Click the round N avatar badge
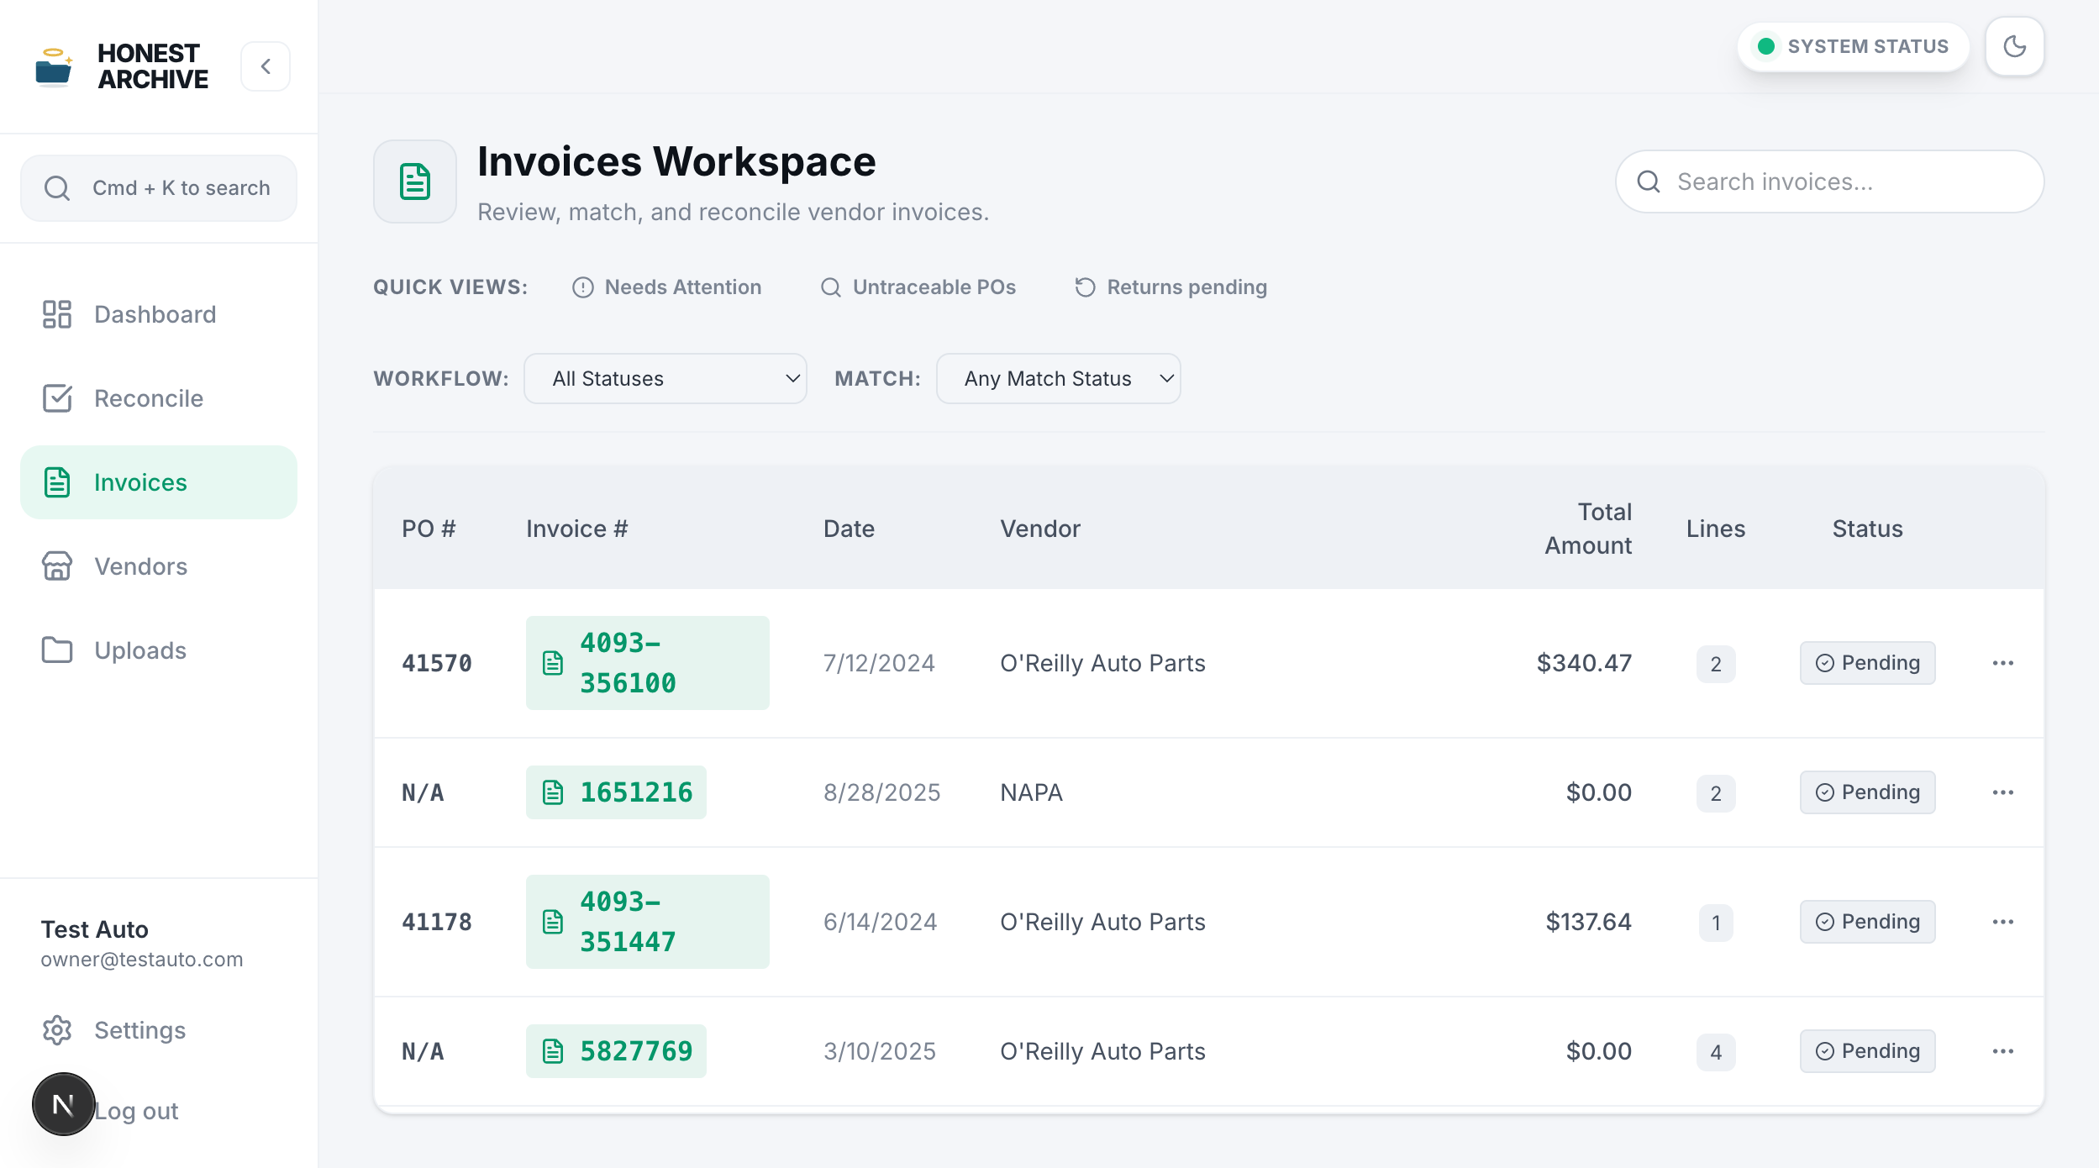Viewport: 2099px width, 1168px height. tap(64, 1104)
